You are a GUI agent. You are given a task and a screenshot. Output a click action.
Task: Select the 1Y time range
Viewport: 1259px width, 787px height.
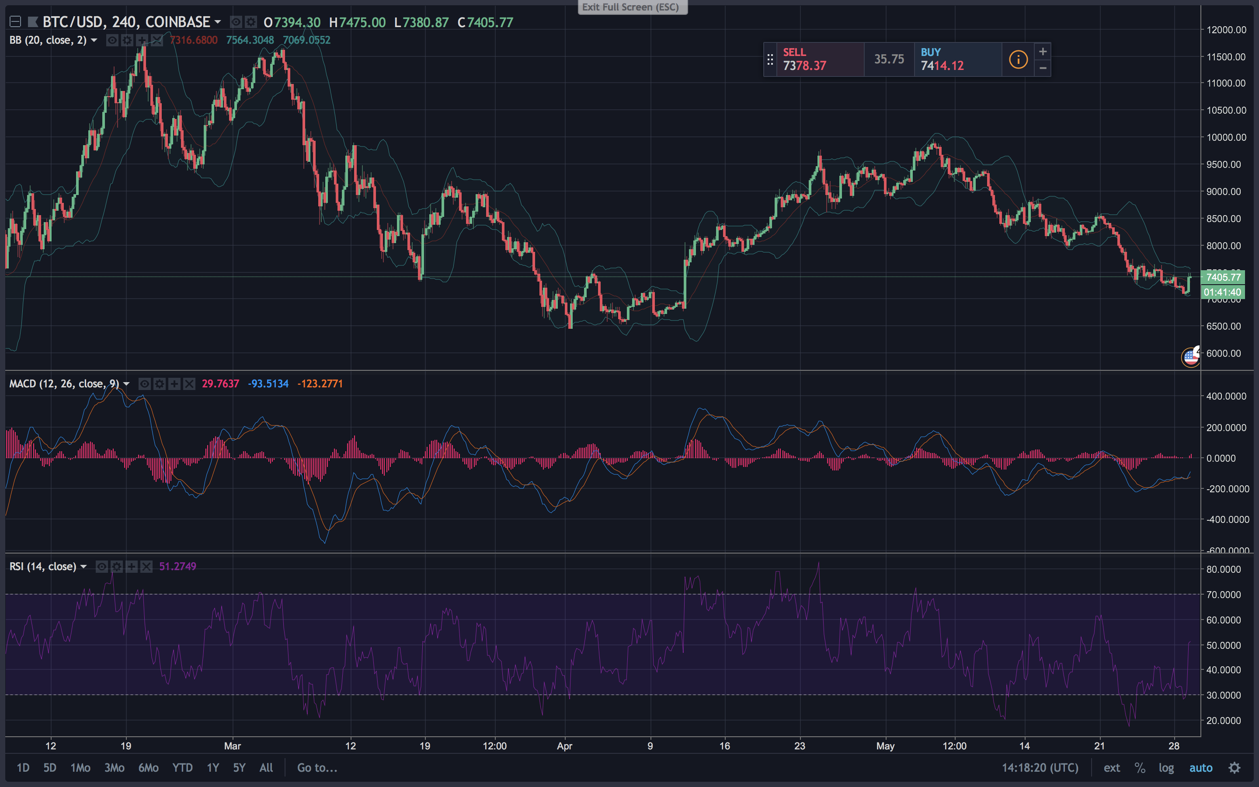pyautogui.click(x=213, y=768)
